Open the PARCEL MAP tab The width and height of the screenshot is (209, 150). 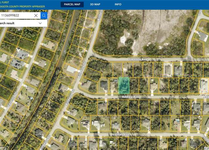[72, 4]
